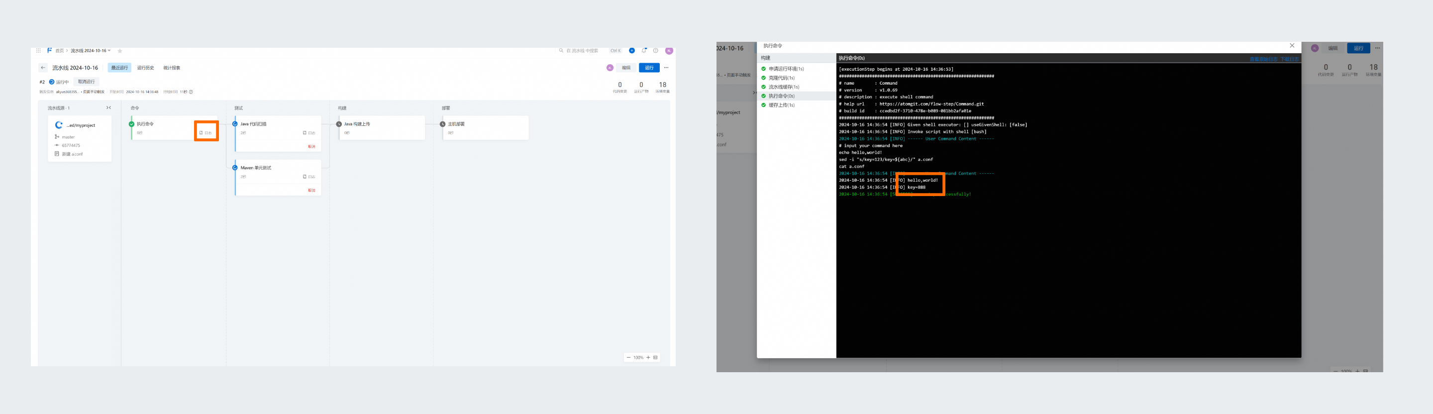
Task: Click the search magnifier icon
Action: pos(561,51)
